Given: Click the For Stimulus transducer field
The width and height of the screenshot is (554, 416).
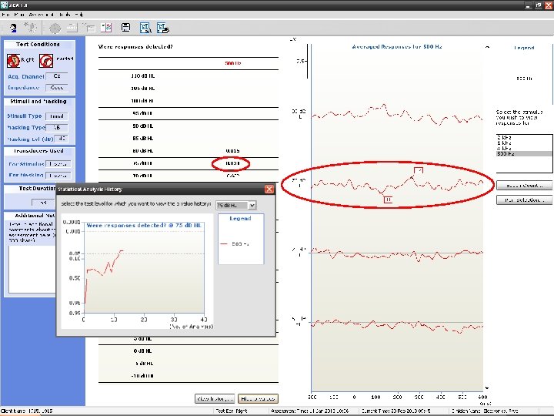Looking at the screenshot, I should pos(58,164).
